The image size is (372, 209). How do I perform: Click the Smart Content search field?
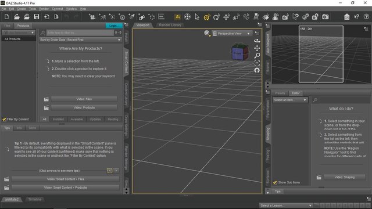point(80,33)
